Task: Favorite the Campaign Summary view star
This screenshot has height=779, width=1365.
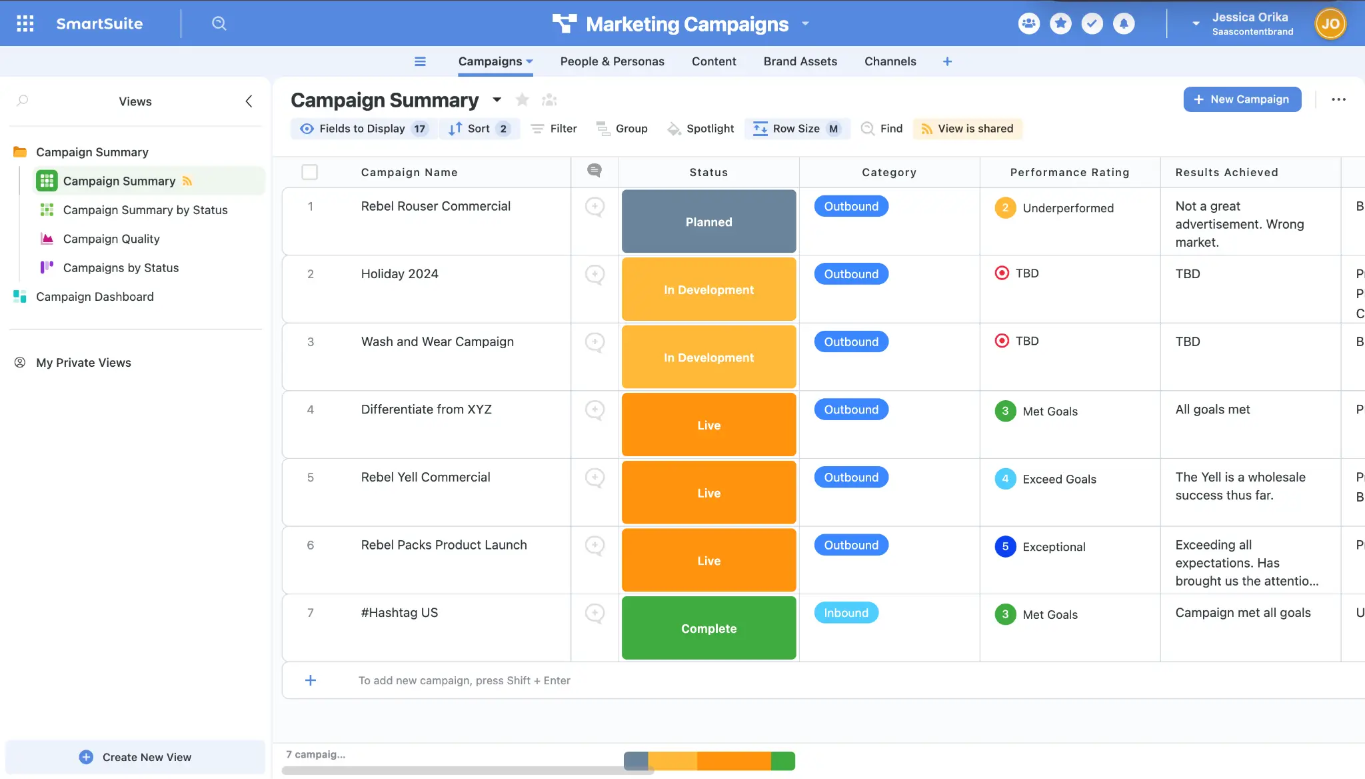Action: point(523,100)
